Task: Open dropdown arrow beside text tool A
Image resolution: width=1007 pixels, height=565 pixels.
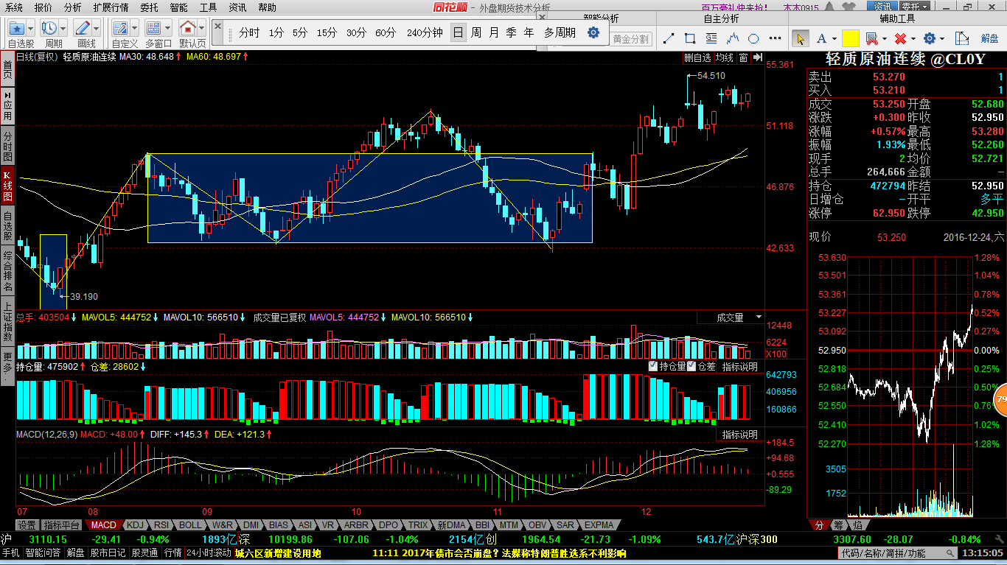Action: pyautogui.click(x=834, y=39)
